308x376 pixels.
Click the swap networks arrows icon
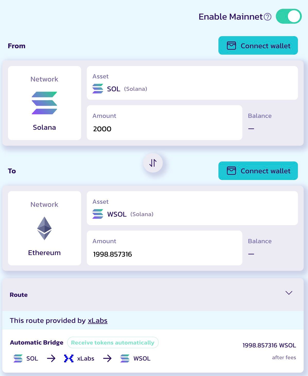pos(153,163)
